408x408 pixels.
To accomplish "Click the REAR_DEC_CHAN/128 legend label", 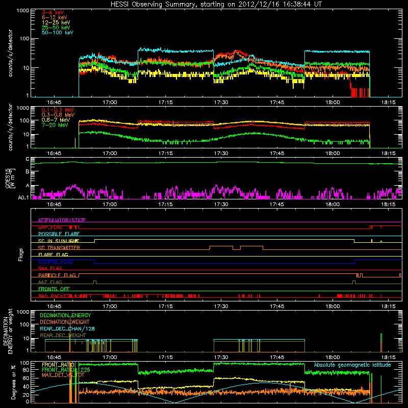I will [x=67, y=328].
